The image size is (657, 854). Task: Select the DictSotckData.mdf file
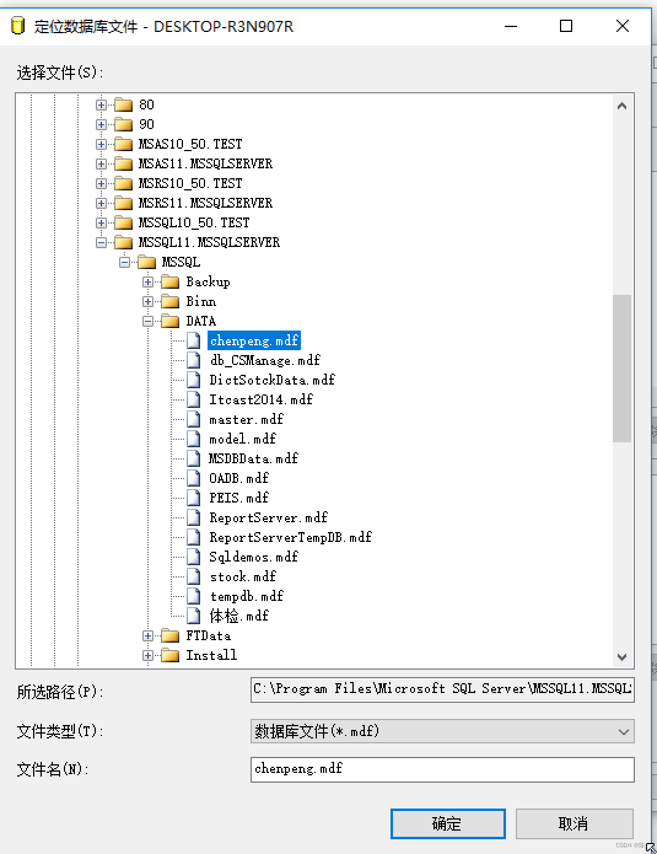[x=272, y=380]
